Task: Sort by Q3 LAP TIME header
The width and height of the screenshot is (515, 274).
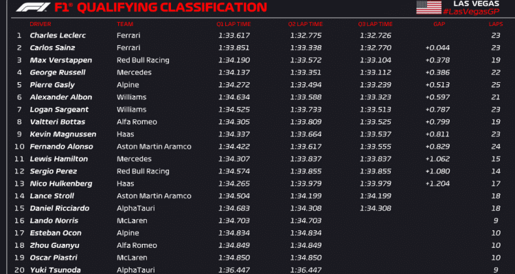Action: click(376, 24)
